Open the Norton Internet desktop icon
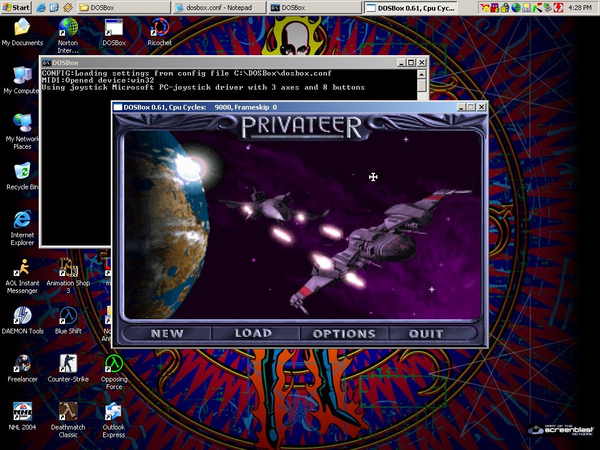 (68, 28)
